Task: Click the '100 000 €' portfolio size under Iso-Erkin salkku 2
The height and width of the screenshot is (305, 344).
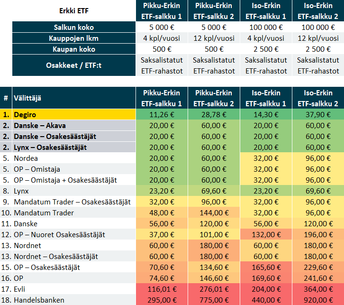Action: [x=318, y=27]
